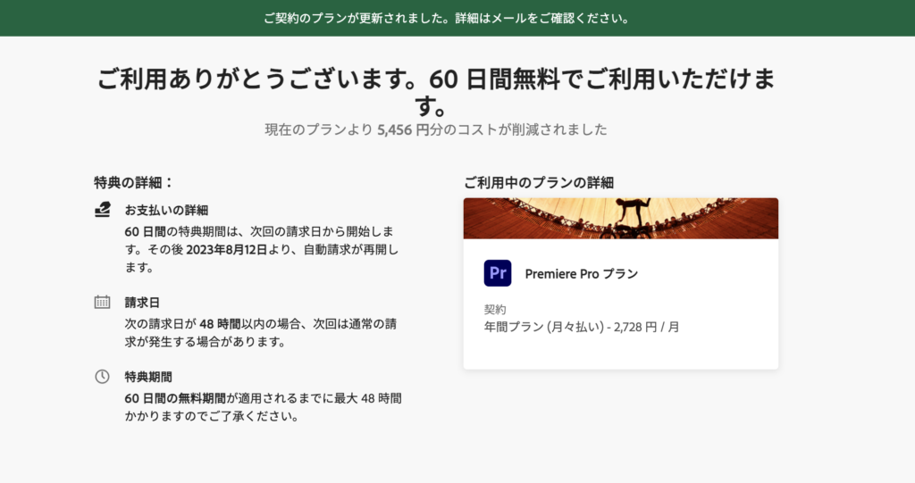Image resolution: width=915 pixels, height=483 pixels.
Task: Click the 5,456 円 cost savings subtitle
Action: [436, 129]
